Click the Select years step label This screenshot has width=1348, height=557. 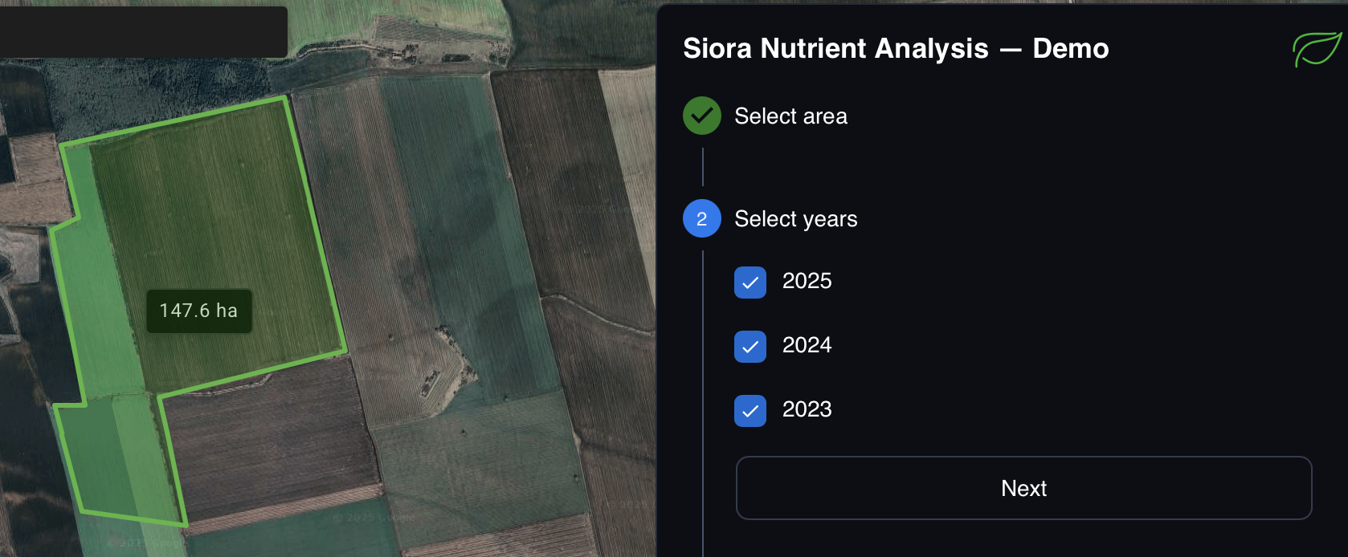(x=795, y=219)
